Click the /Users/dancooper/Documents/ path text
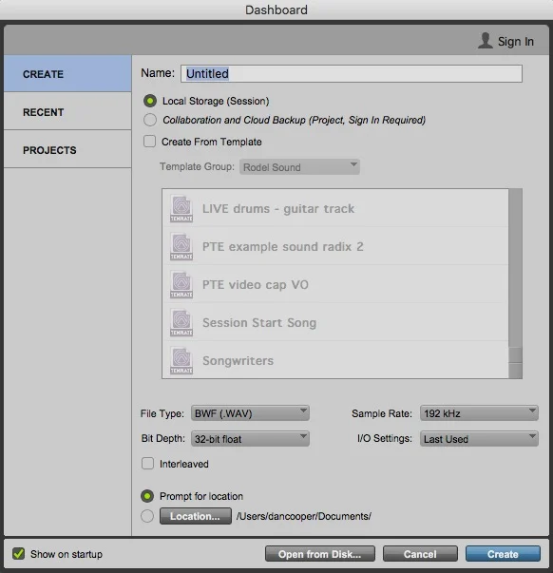553x573 pixels. pyautogui.click(x=303, y=516)
